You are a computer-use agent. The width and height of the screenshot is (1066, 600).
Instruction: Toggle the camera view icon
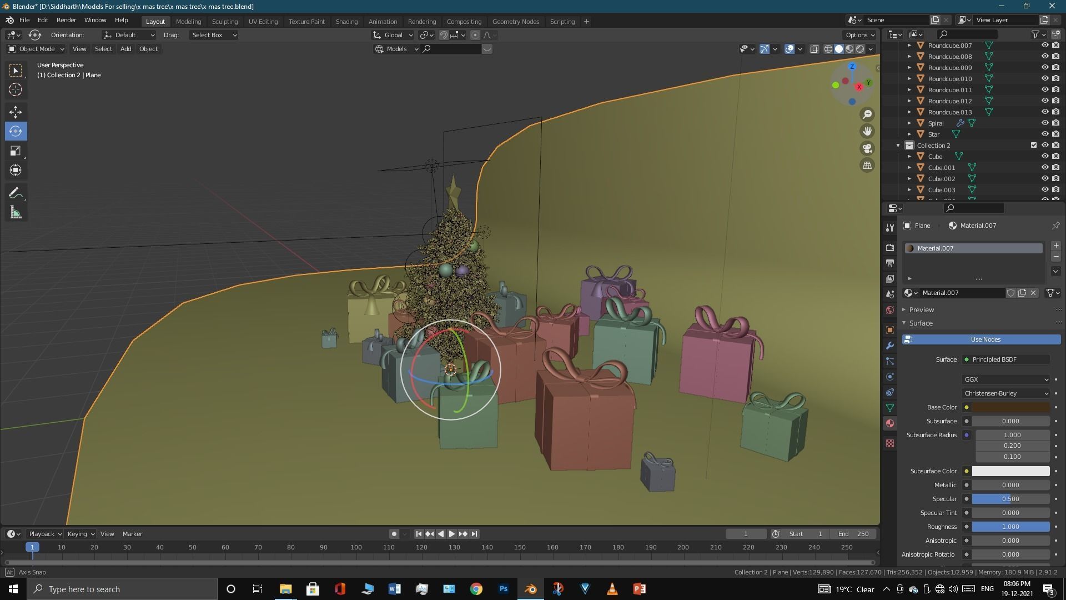[x=867, y=148]
